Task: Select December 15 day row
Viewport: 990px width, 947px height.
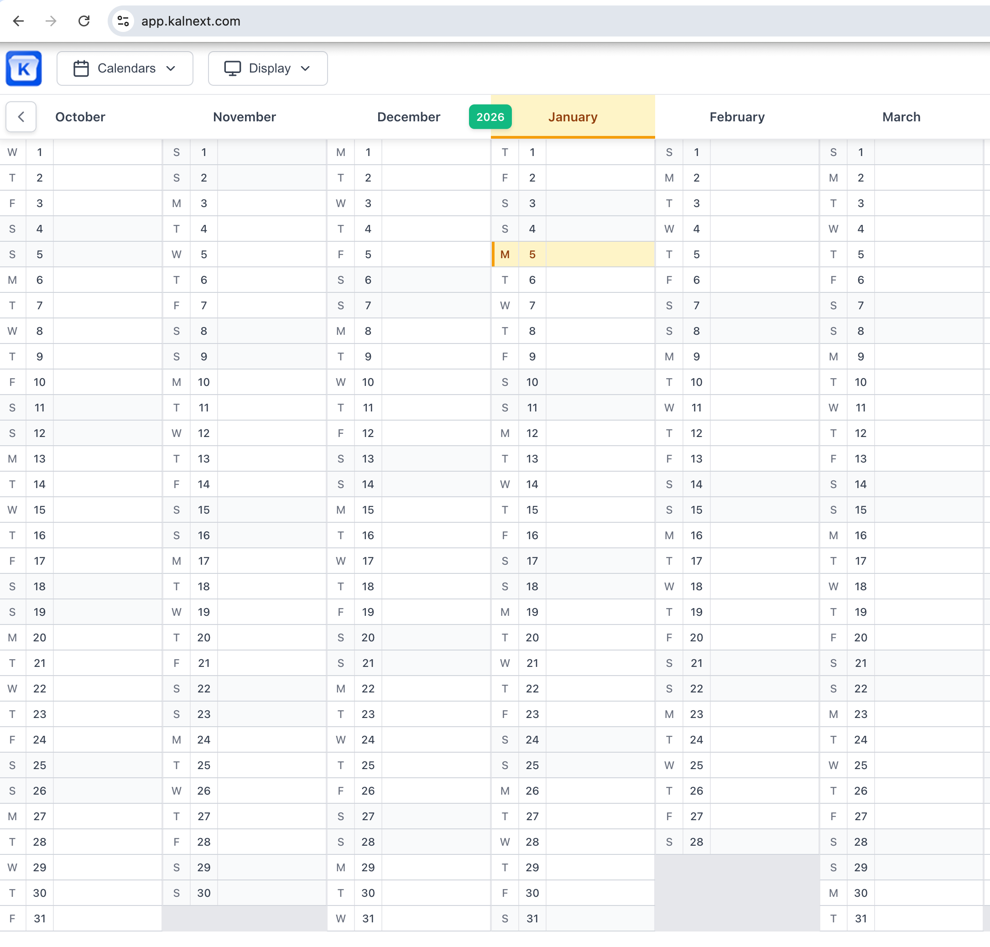Action: pyautogui.click(x=408, y=510)
